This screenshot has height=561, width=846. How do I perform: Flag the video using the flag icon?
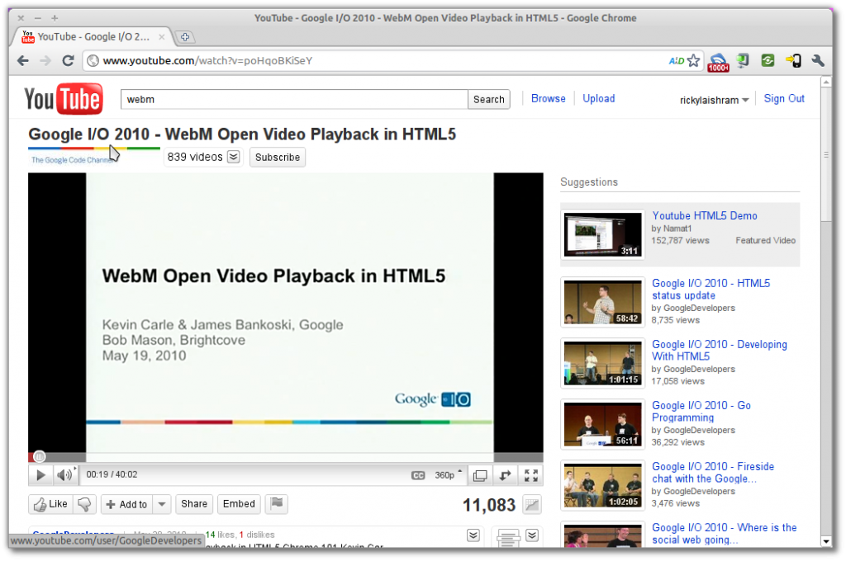coord(277,504)
